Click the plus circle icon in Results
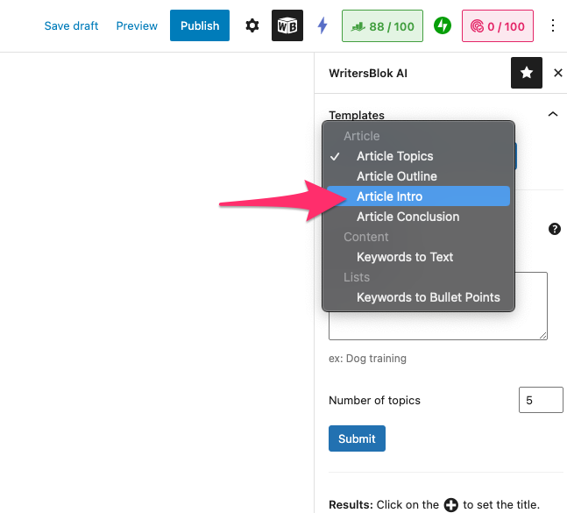Viewport: 567px width, 513px height. click(450, 505)
